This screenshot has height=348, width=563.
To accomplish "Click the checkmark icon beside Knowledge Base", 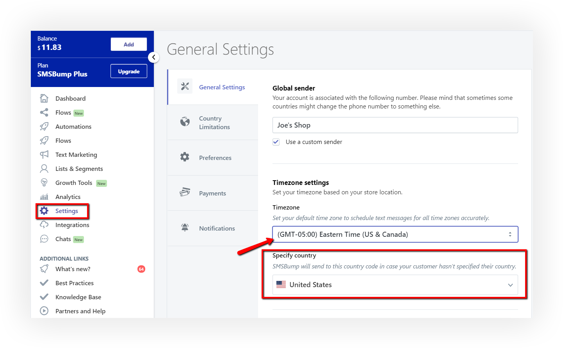I will pos(44,297).
